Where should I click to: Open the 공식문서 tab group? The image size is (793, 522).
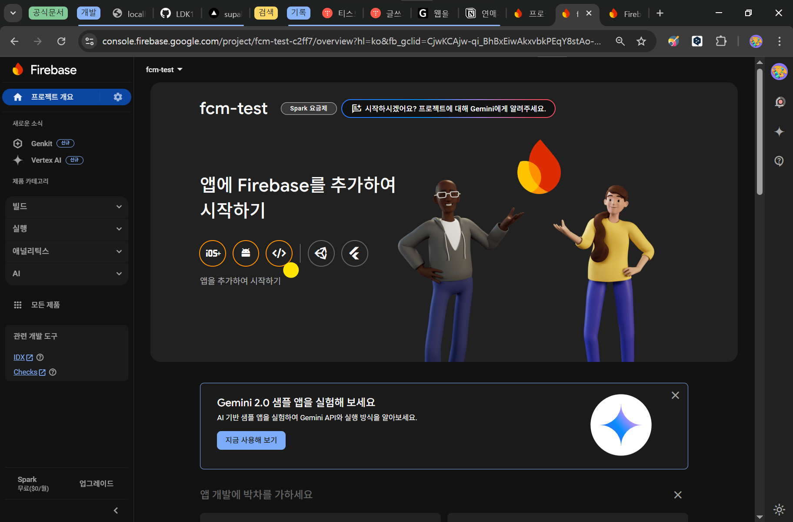point(48,13)
